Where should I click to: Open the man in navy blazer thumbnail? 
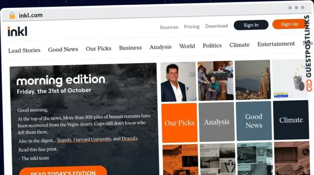pos(178,82)
